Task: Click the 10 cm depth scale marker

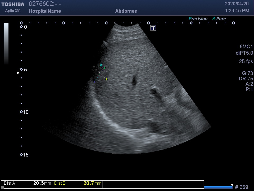Action: click(x=21, y=112)
